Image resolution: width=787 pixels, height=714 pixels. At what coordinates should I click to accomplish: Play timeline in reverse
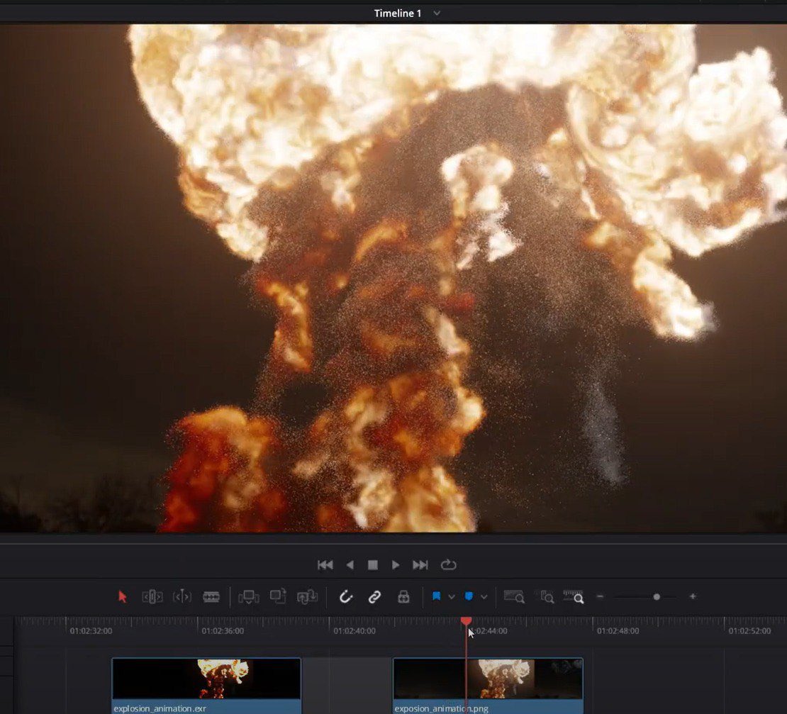click(x=350, y=565)
